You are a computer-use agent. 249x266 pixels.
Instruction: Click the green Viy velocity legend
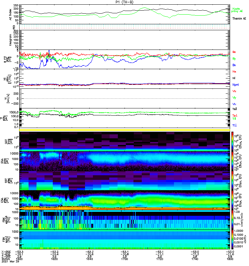pos(234,98)
